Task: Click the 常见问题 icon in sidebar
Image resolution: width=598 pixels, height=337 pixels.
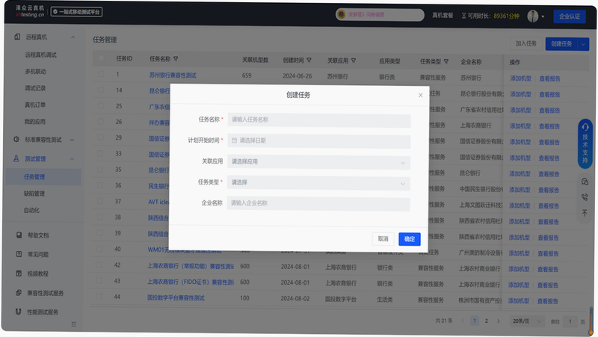Action: click(x=19, y=254)
